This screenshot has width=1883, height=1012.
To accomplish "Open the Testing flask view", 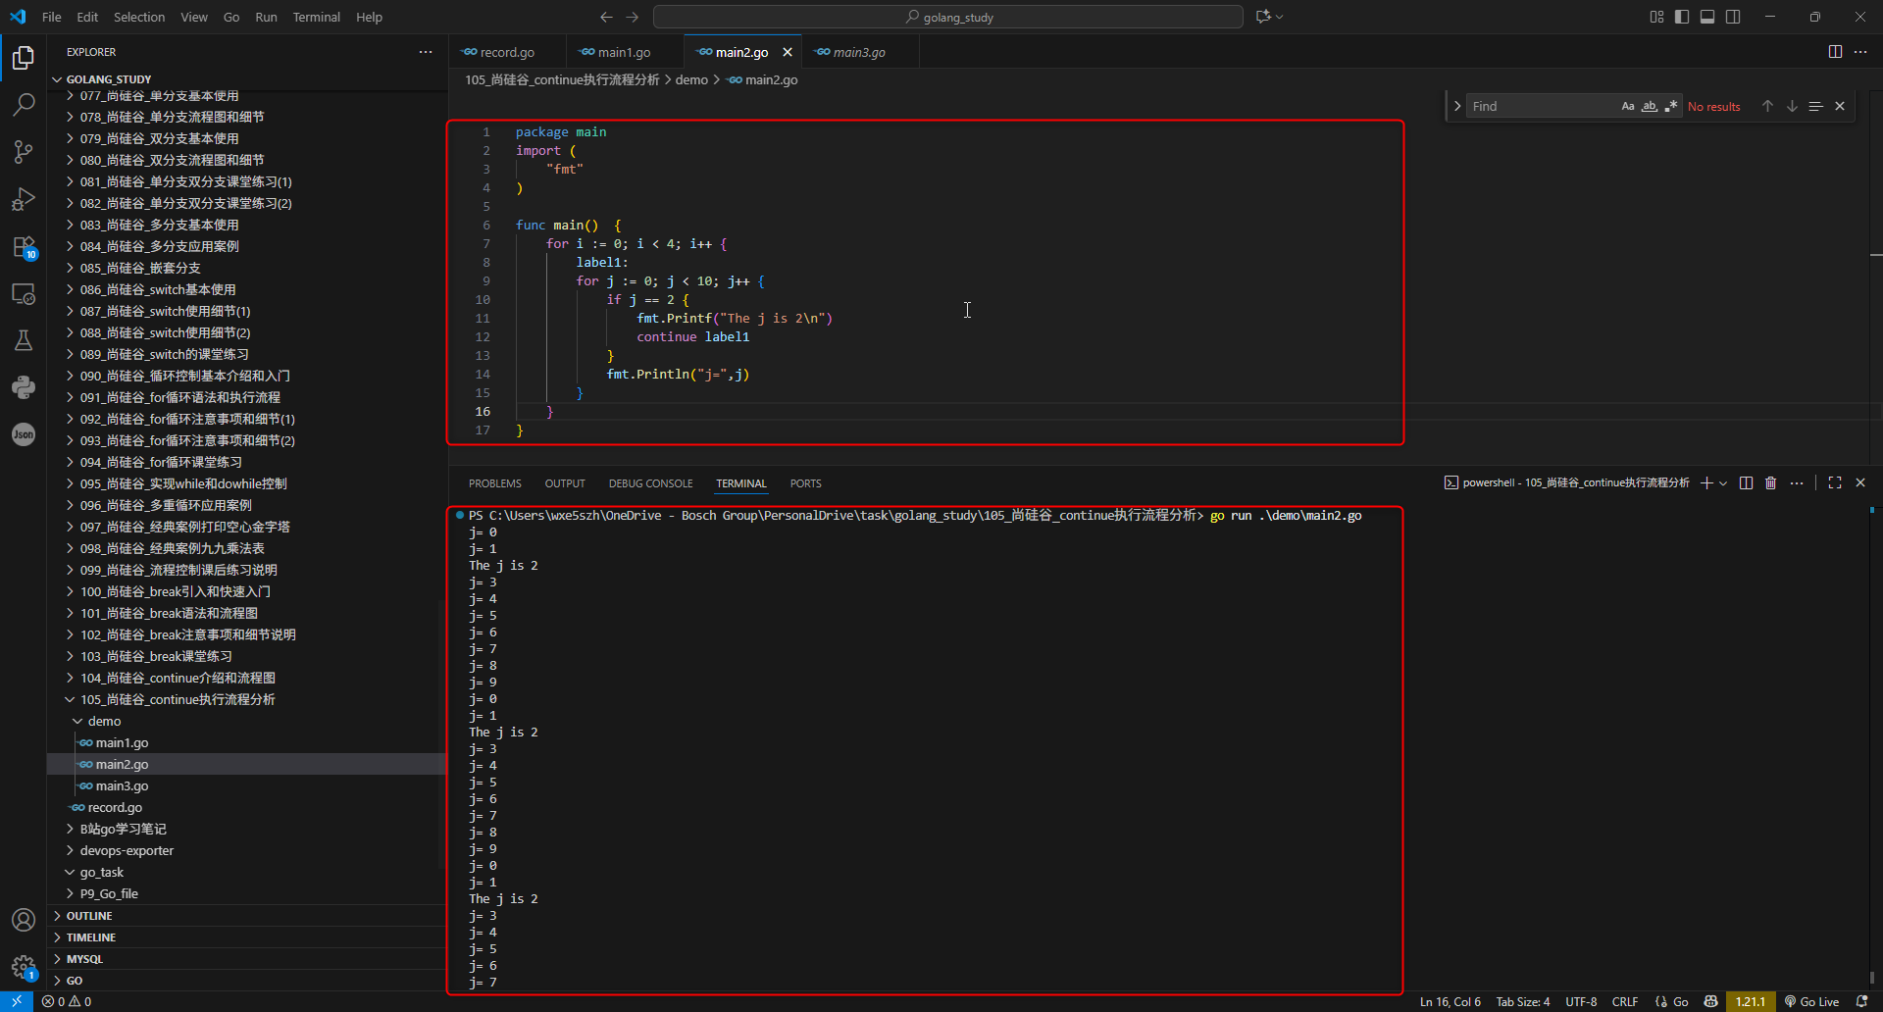I will [24, 340].
